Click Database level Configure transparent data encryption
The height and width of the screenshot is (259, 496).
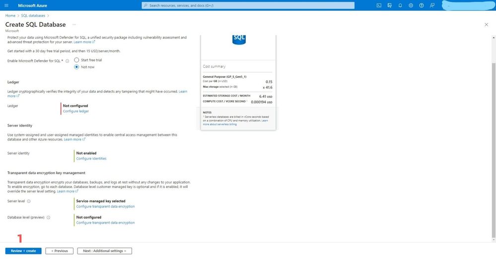pyautogui.click(x=105, y=223)
